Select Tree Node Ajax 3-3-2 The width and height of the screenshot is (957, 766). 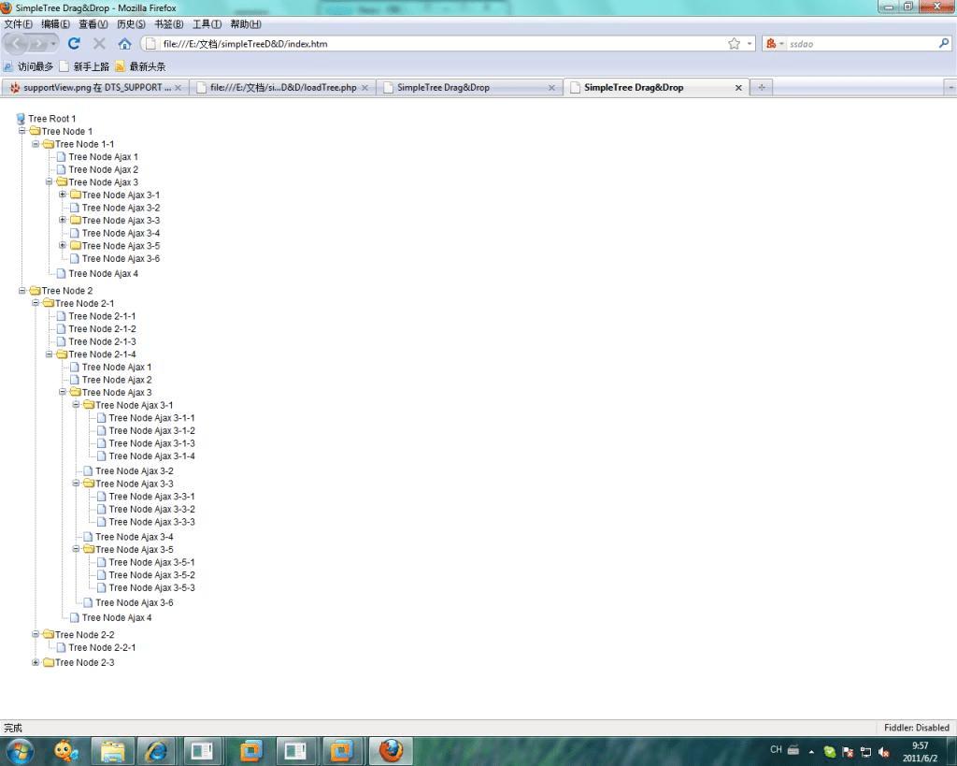point(152,509)
